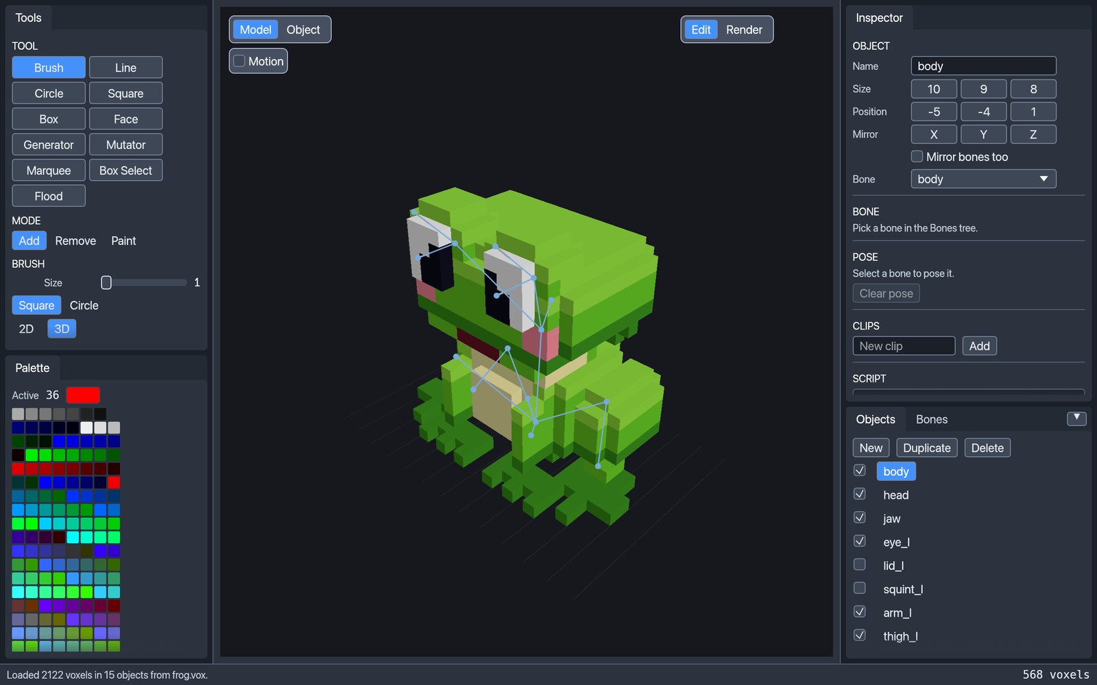
Task: Focus the New clip input field
Action: click(904, 346)
